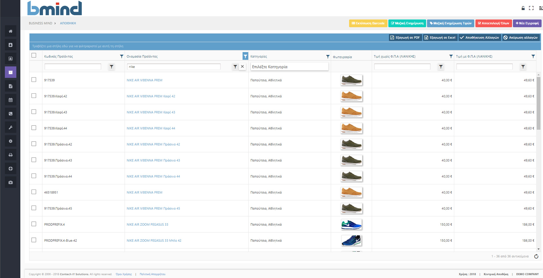Viewport: 543px width, 278px height.
Task: Open the medkit sidebar icon
Action: click(11, 182)
